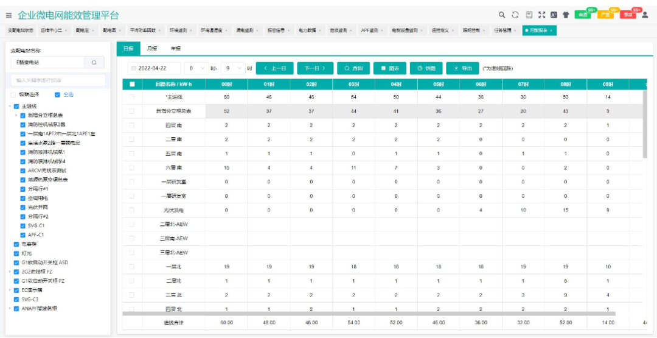Collapse the 主进线 tree node arrow
The height and width of the screenshot is (338, 657).
coord(10,107)
